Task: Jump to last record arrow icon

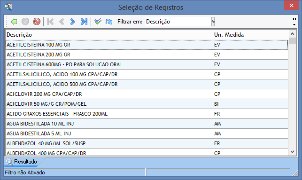Action: pyautogui.click(x=84, y=22)
